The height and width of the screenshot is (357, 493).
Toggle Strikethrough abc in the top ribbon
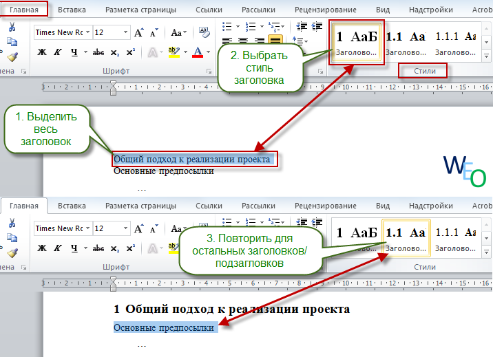coord(98,52)
